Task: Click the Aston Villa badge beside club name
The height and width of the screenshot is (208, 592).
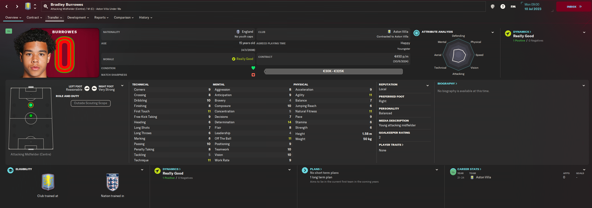Action: pyautogui.click(x=389, y=32)
